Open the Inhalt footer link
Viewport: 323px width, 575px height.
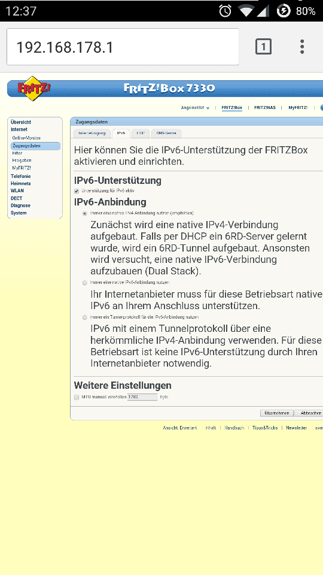point(211,428)
